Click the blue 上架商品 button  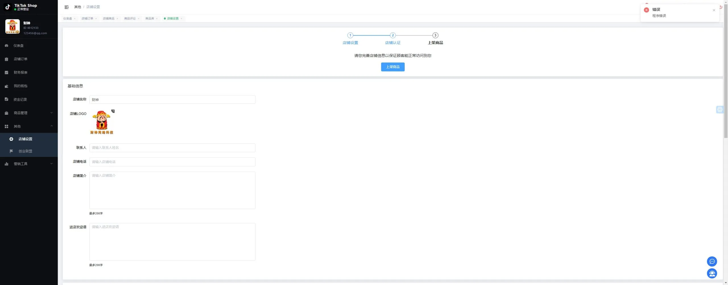pos(393,67)
